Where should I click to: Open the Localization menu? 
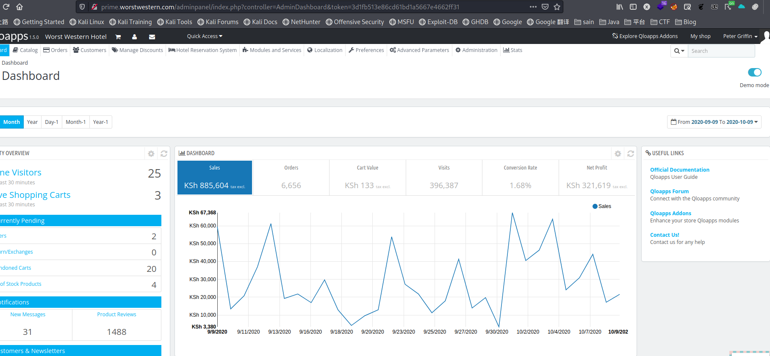[x=325, y=50]
